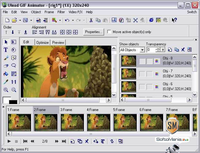Image resolution: width=200 pixels, height=153 pixels.
Task: Click the Preview in Internet Explorer icon
Action: (151, 20)
